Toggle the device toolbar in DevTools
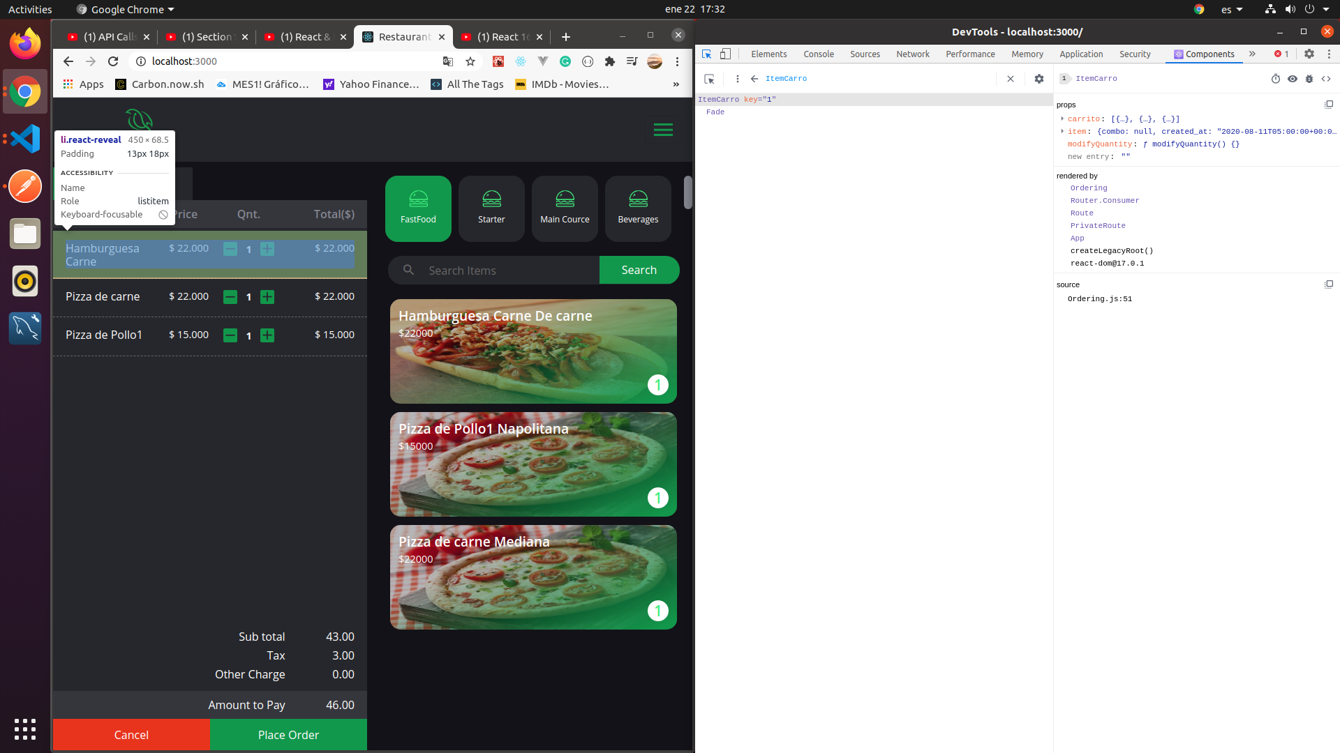The height and width of the screenshot is (753, 1340). (725, 54)
